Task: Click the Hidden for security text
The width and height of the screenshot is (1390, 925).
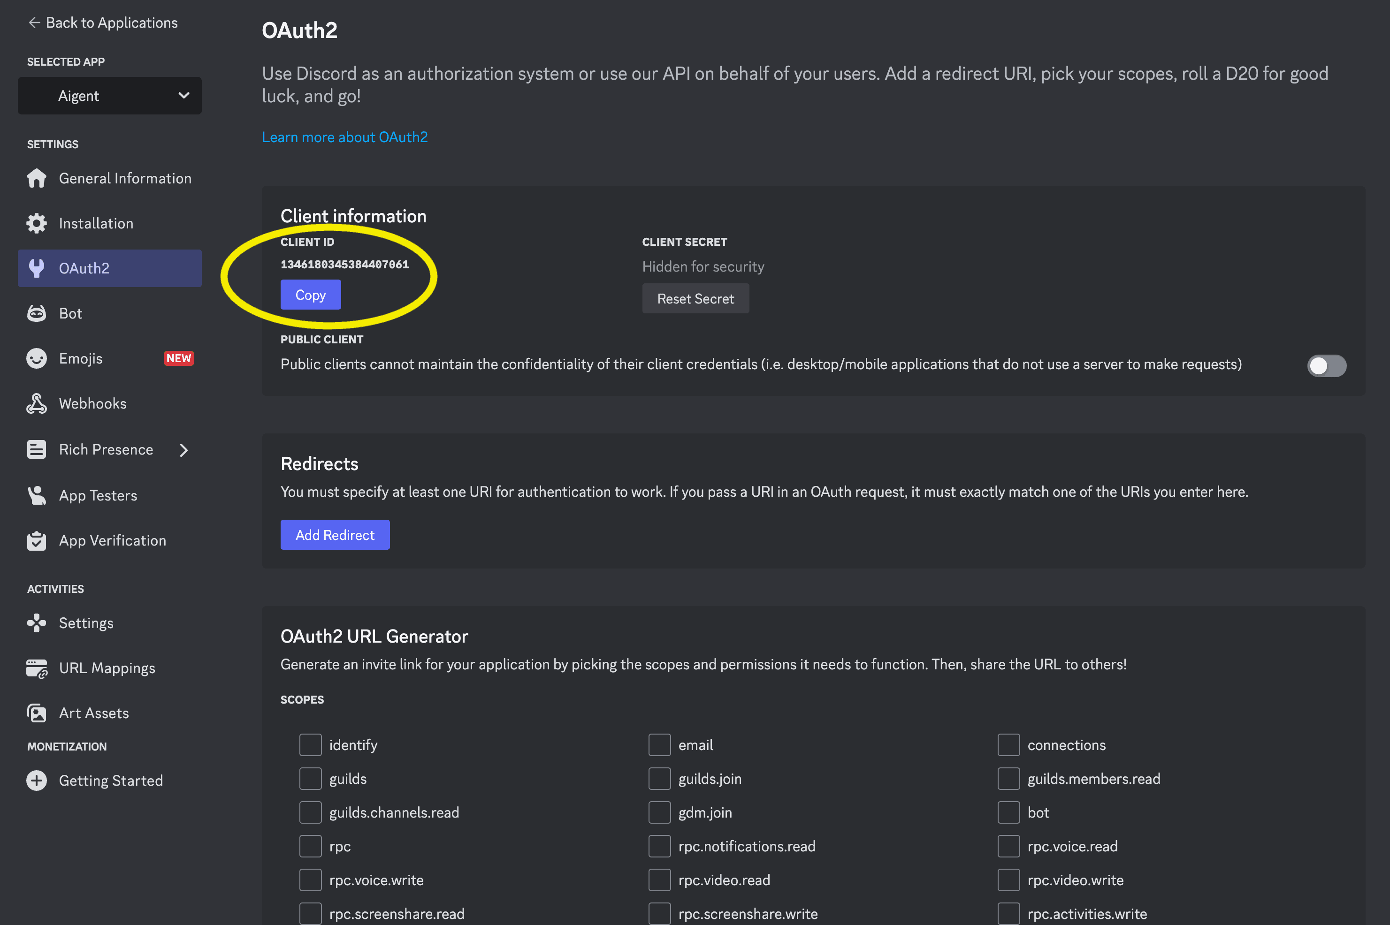Action: click(703, 266)
